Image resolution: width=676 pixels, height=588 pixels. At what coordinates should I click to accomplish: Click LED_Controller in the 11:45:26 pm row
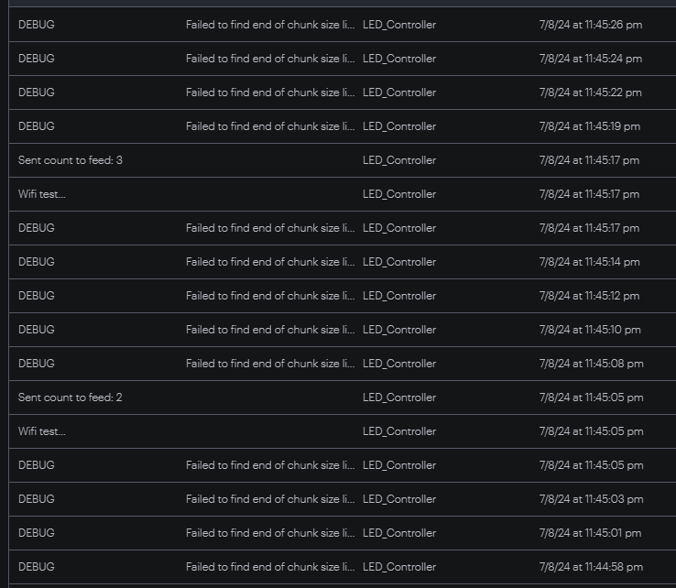[399, 25]
